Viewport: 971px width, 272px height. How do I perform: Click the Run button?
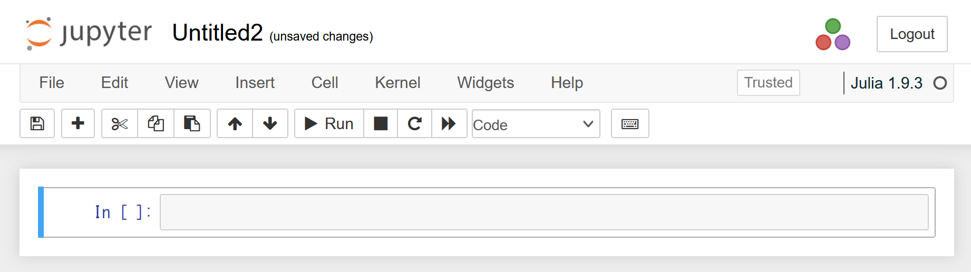coord(329,124)
